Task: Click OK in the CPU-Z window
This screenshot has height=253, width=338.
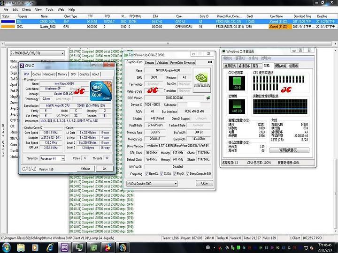Action: [105, 169]
